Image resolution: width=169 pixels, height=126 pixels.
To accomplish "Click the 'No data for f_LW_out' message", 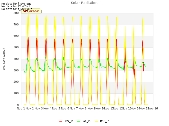I will click(x=16, y=6).
